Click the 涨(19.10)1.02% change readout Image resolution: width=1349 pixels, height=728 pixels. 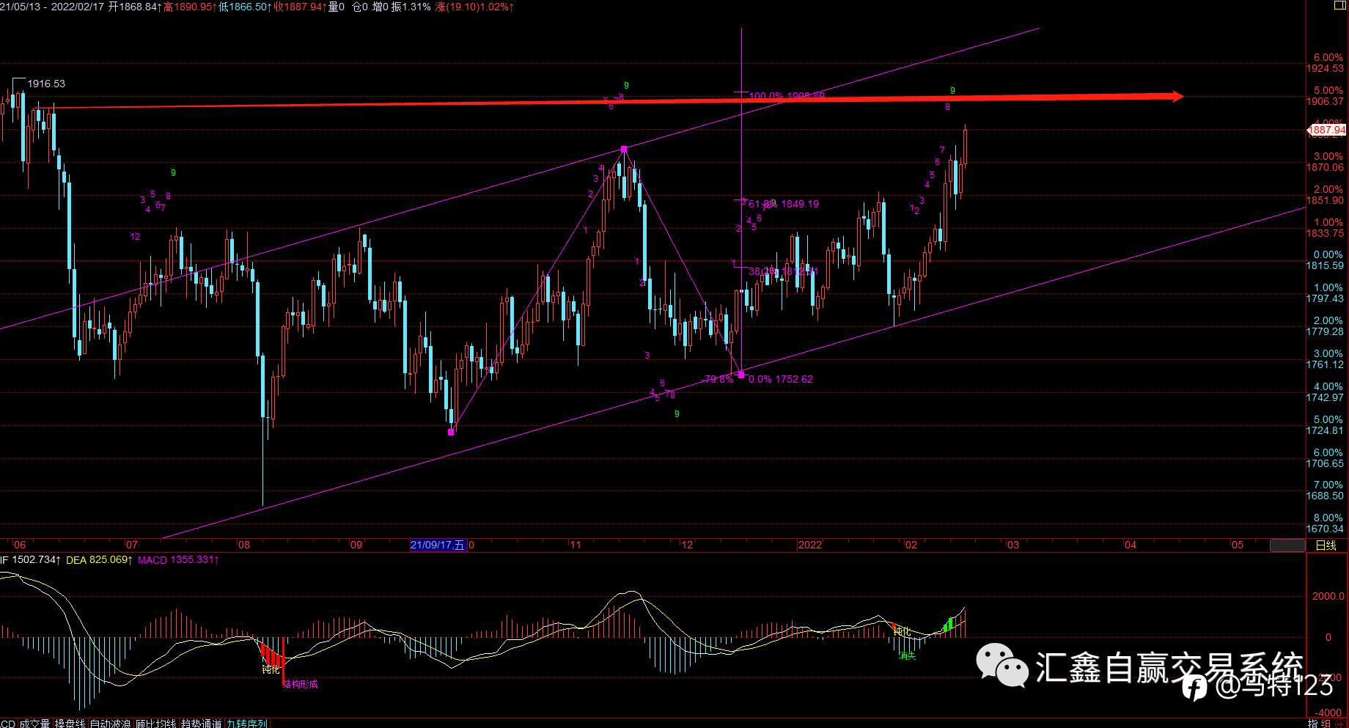click(x=474, y=7)
